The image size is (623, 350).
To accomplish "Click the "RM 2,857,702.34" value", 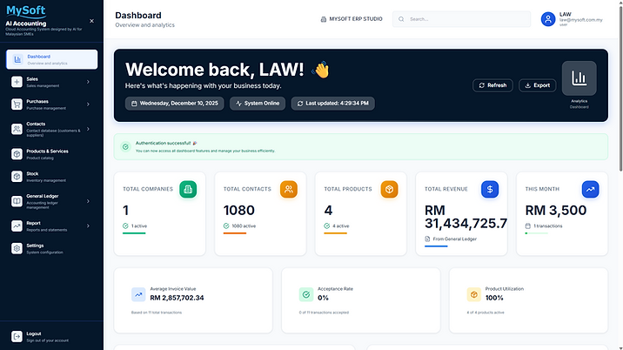I will coord(177,298).
